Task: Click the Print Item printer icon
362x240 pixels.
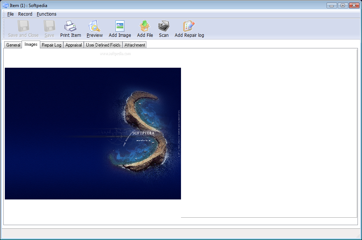Action: 70,26
